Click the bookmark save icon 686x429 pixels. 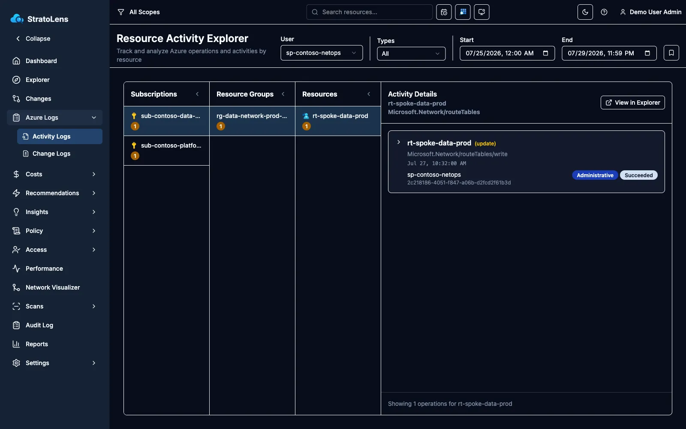point(671,53)
